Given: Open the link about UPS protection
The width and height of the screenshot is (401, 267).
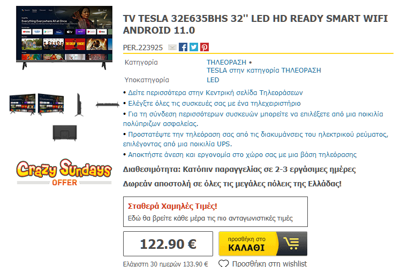Looking at the screenshot, I should coord(256,139).
